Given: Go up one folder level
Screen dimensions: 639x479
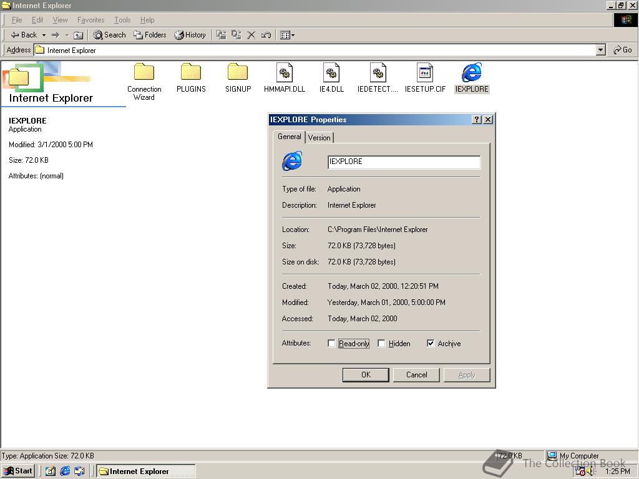Looking at the screenshot, I should 78,35.
